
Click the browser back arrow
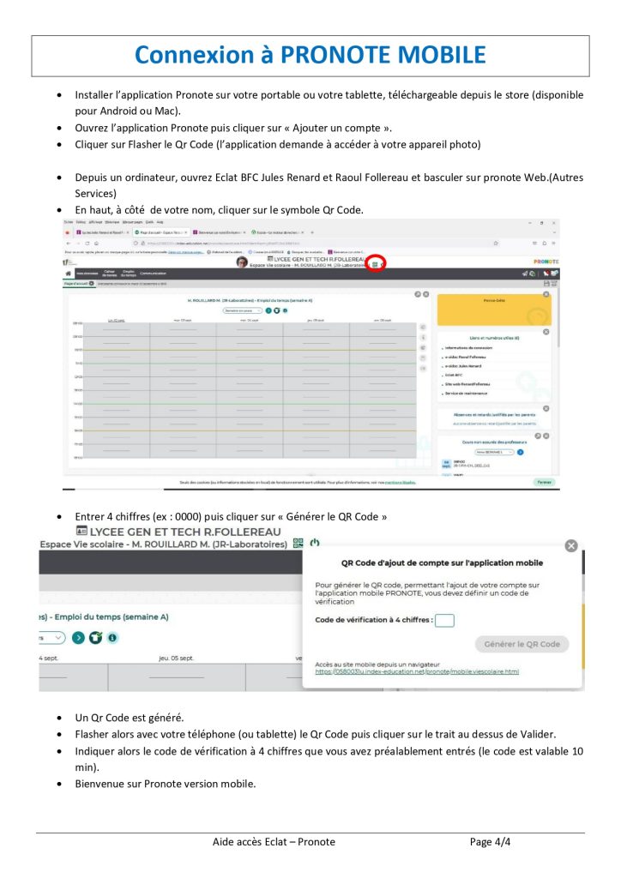[69, 243]
